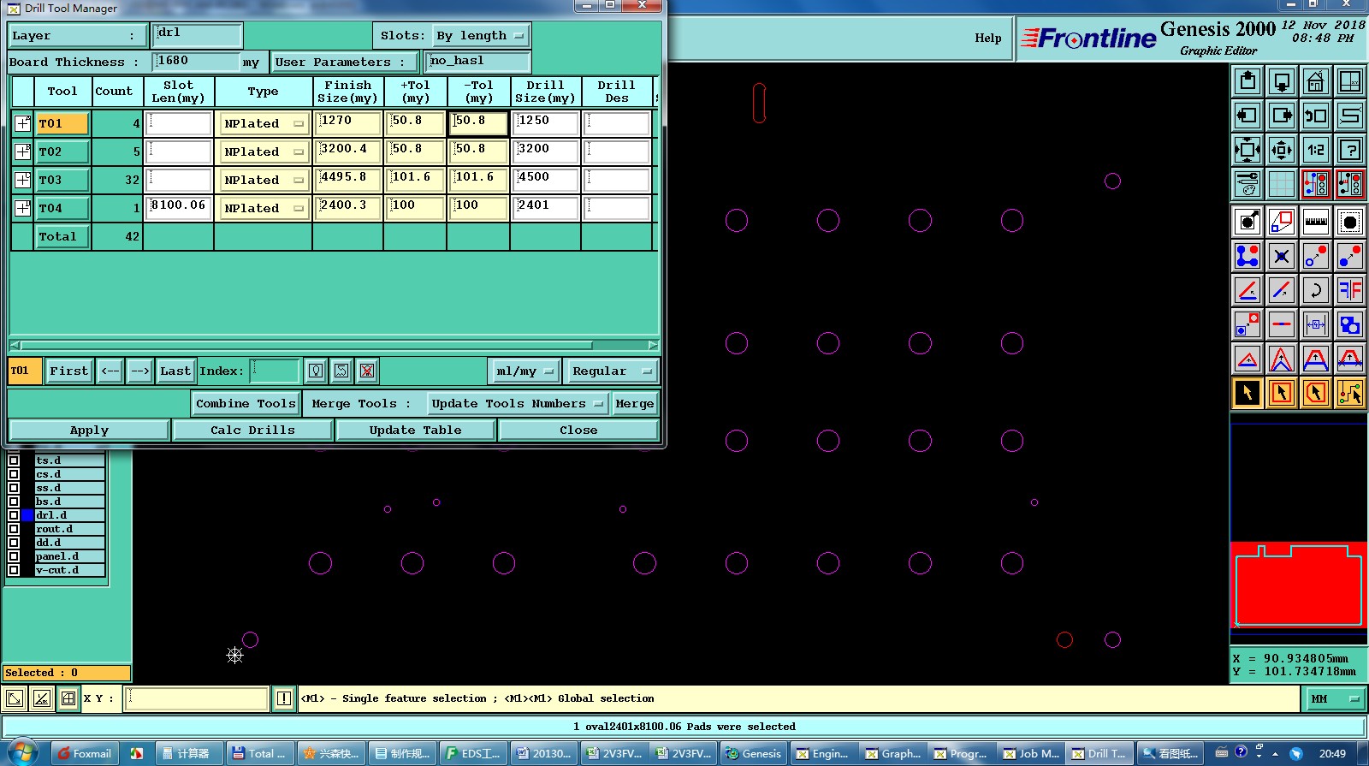Click the graphic control wrench palette icon

[1248, 183]
